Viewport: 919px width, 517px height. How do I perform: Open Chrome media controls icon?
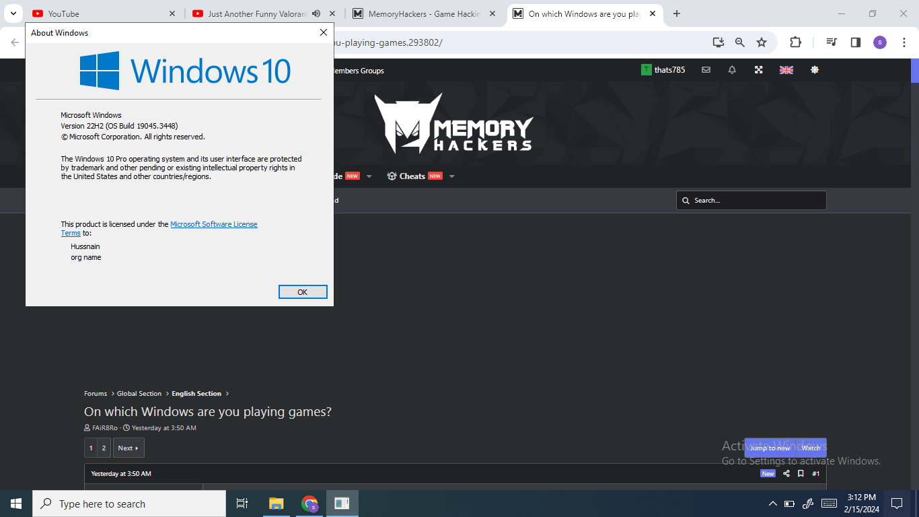click(x=832, y=42)
